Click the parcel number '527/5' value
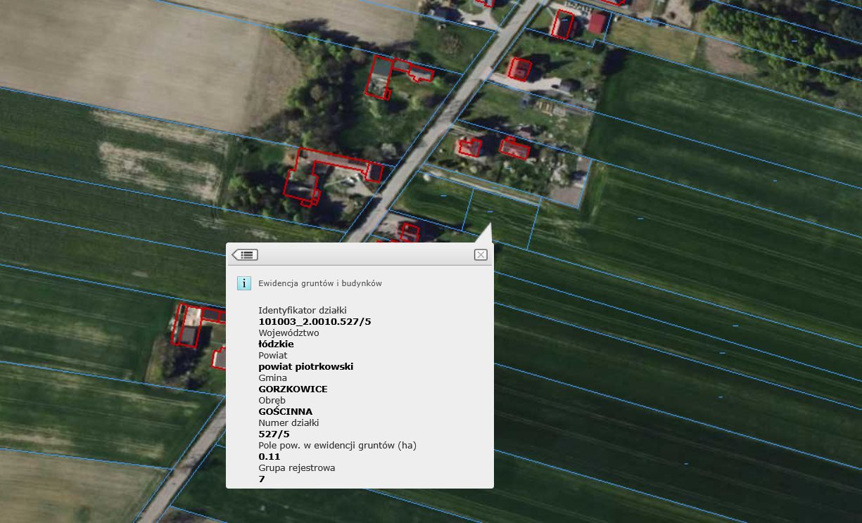862x523 pixels. (x=274, y=434)
